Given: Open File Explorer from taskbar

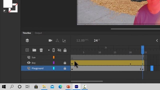Looking at the screenshot, I should (x=44, y=87).
